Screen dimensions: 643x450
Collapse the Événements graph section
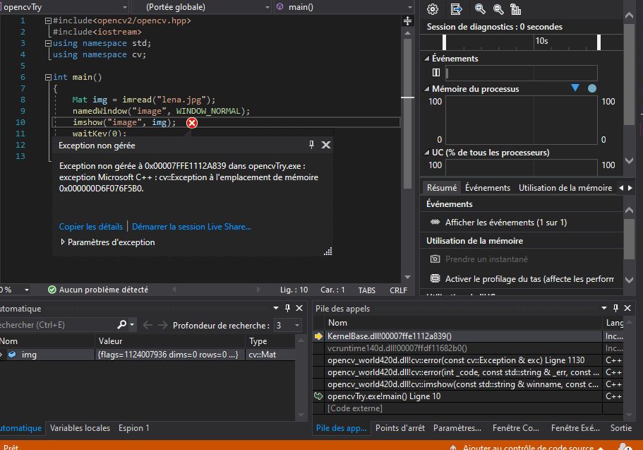(x=427, y=59)
